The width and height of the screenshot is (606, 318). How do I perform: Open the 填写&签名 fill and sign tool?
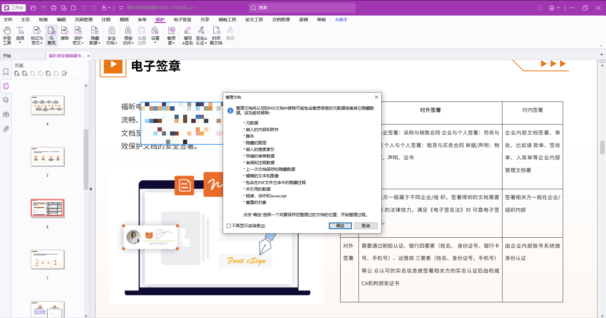point(187,35)
